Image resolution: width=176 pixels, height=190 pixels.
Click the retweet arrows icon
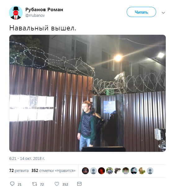(34, 184)
